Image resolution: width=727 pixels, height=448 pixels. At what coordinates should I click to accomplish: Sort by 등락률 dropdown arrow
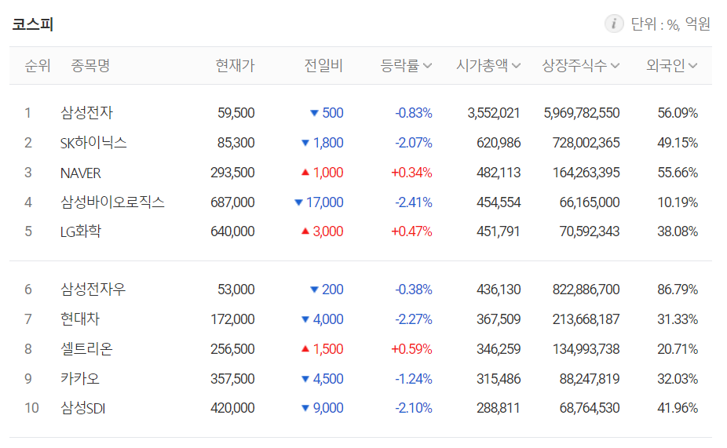[x=427, y=66]
